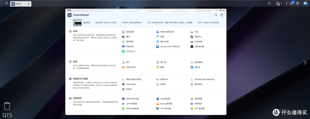This screenshot has height=119, width=310.
Task: Open NTP 服务器 settings
Action: pyautogui.click(x=197, y=108)
